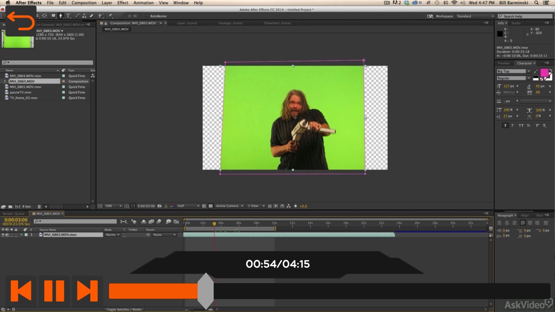Click the pink fill color swatch

(544, 73)
